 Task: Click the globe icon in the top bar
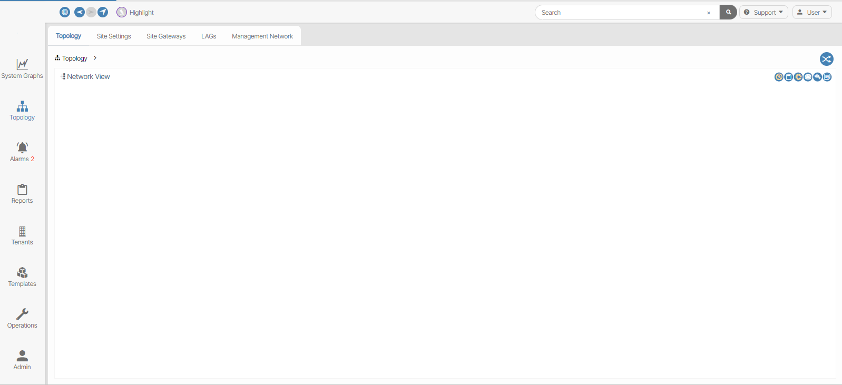[x=65, y=12]
